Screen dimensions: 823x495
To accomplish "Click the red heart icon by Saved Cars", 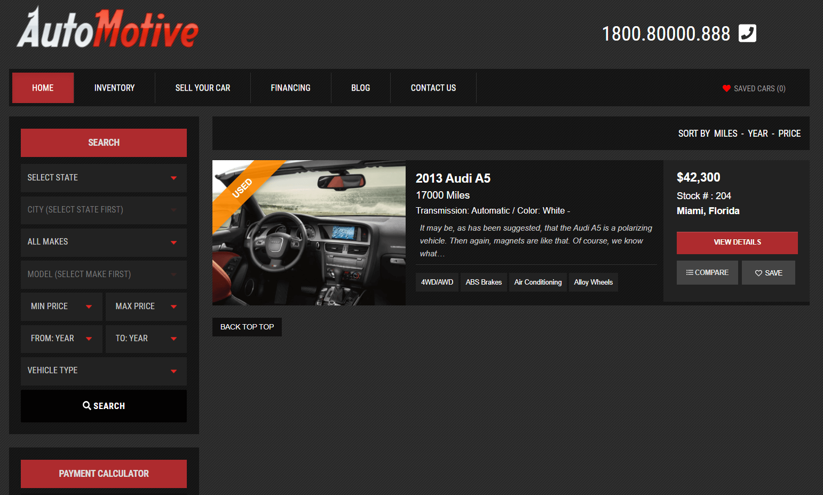I will 726,88.
